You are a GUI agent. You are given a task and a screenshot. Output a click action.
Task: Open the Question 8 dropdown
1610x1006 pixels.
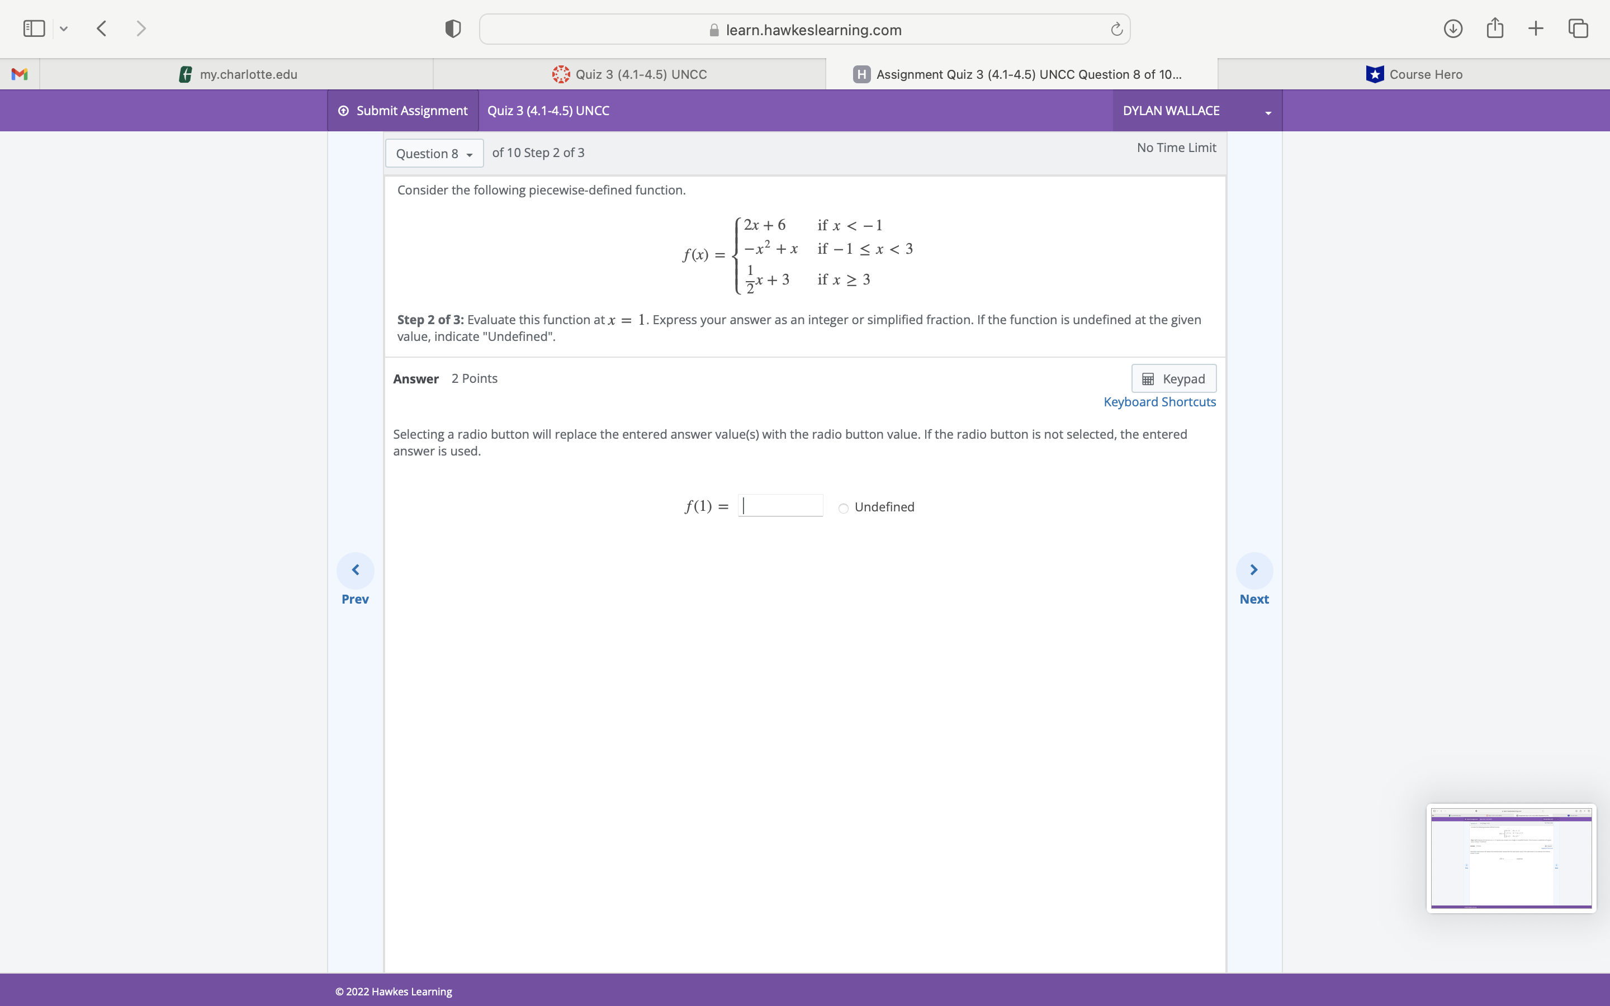tap(433, 153)
